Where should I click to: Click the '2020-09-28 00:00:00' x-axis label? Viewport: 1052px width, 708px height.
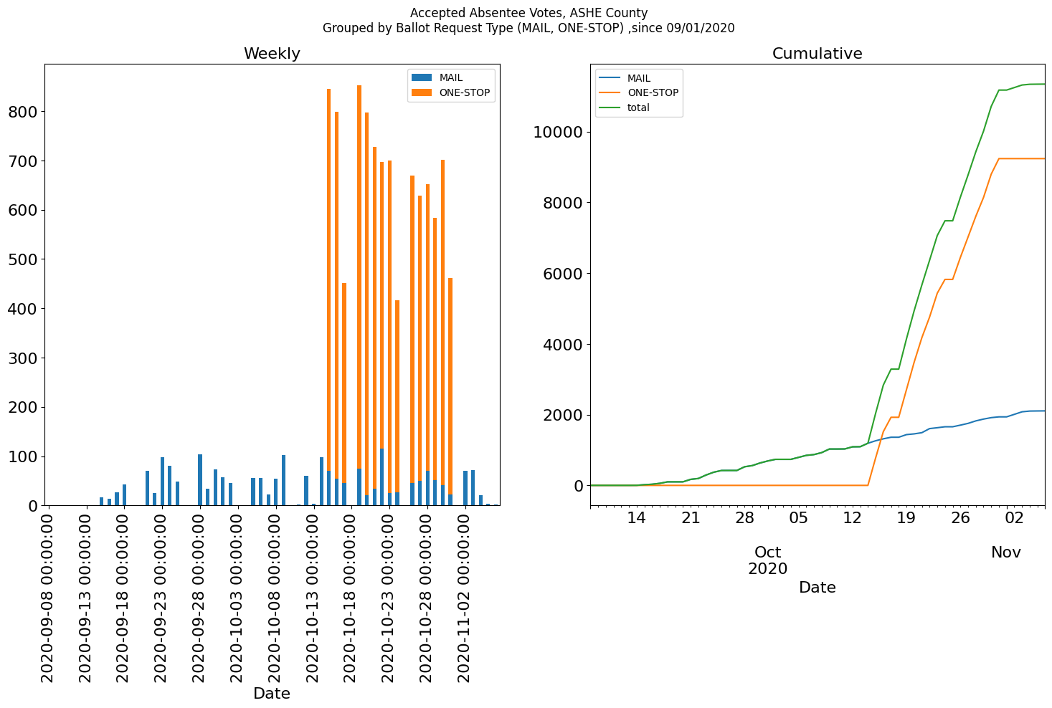click(x=200, y=597)
